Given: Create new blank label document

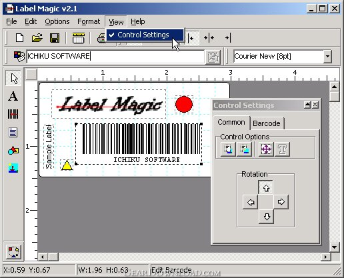Looking at the screenshot, I should [19, 38].
